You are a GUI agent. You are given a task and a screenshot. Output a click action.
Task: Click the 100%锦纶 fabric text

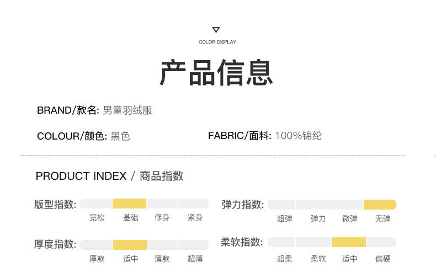(x=298, y=136)
